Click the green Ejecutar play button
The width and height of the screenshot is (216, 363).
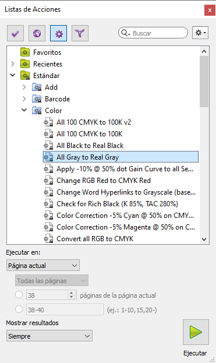tap(196, 332)
